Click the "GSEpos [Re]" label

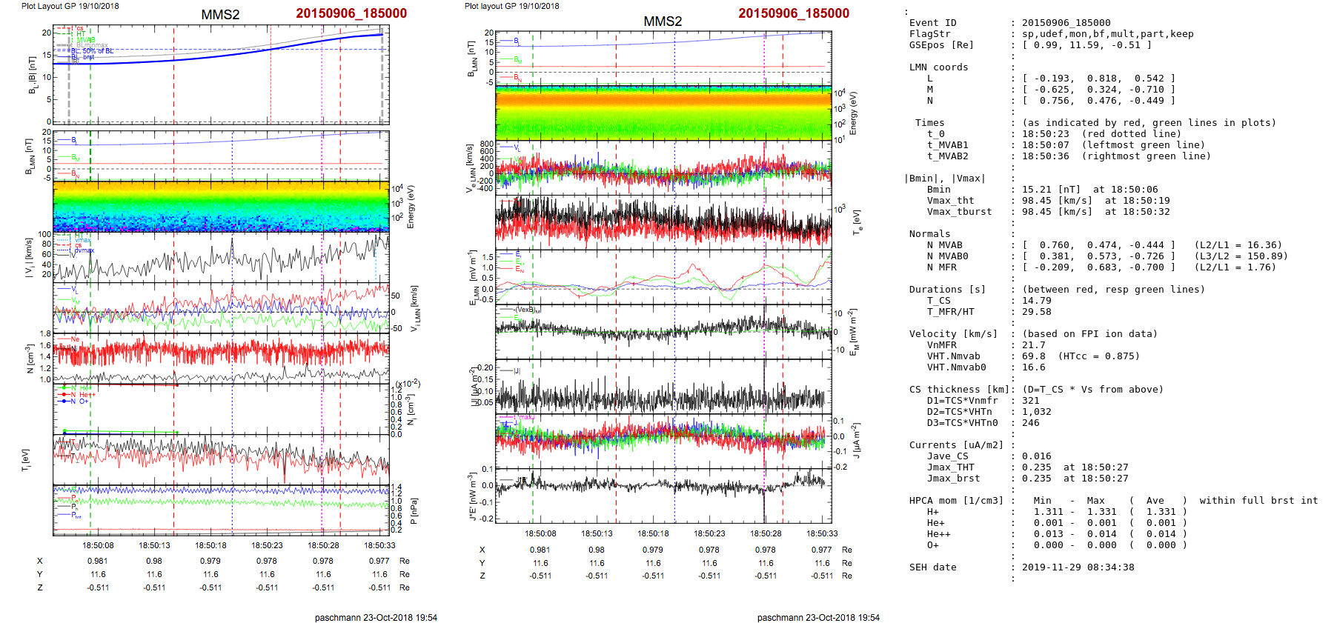pos(941,45)
